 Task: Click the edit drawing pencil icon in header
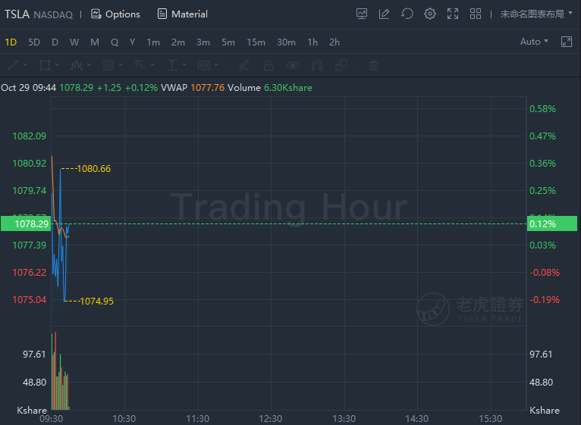384,14
